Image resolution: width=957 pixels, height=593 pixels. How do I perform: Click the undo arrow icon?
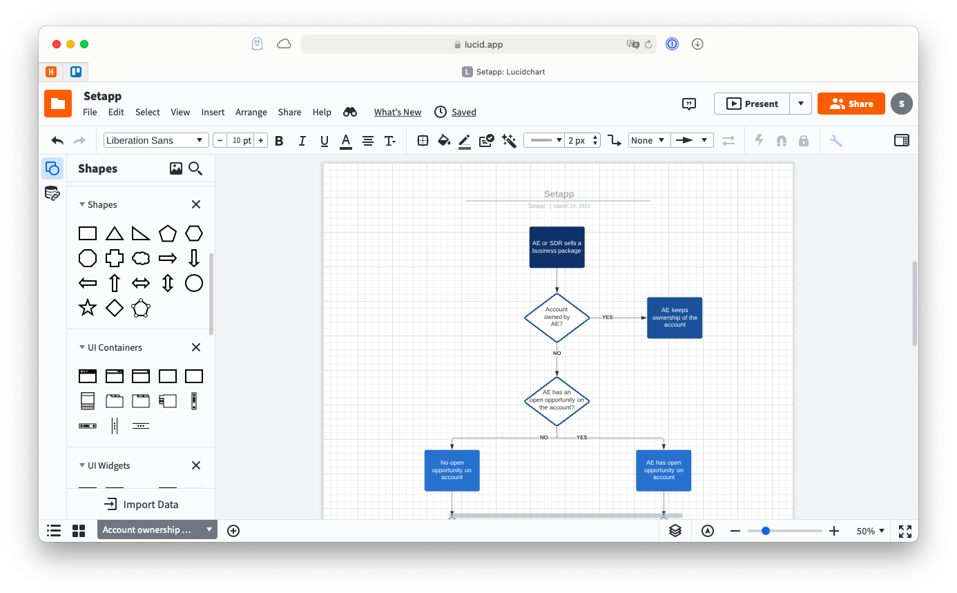57,141
